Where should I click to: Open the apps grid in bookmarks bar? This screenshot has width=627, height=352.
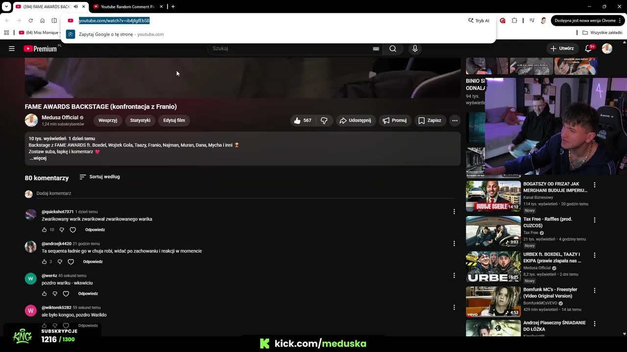click(x=6, y=33)
